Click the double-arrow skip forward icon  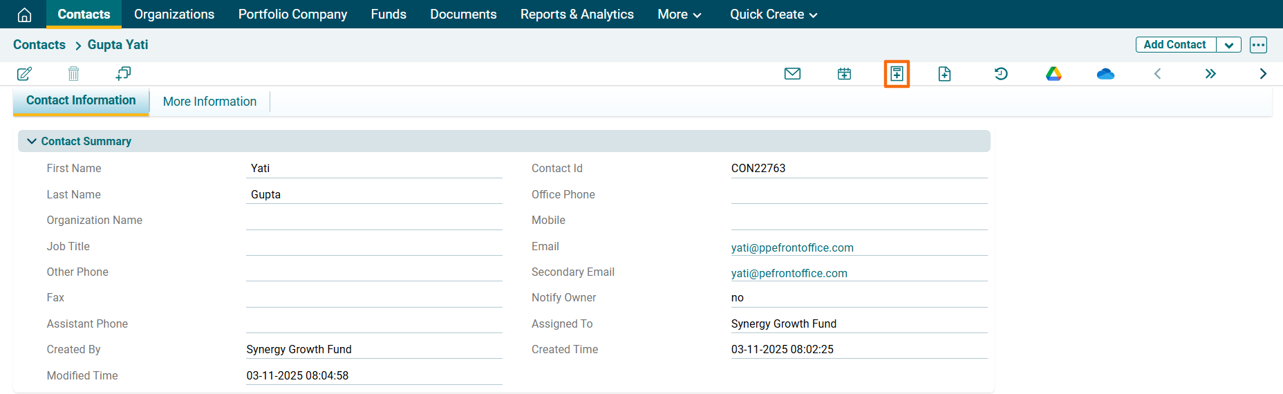pos(1210,74)
